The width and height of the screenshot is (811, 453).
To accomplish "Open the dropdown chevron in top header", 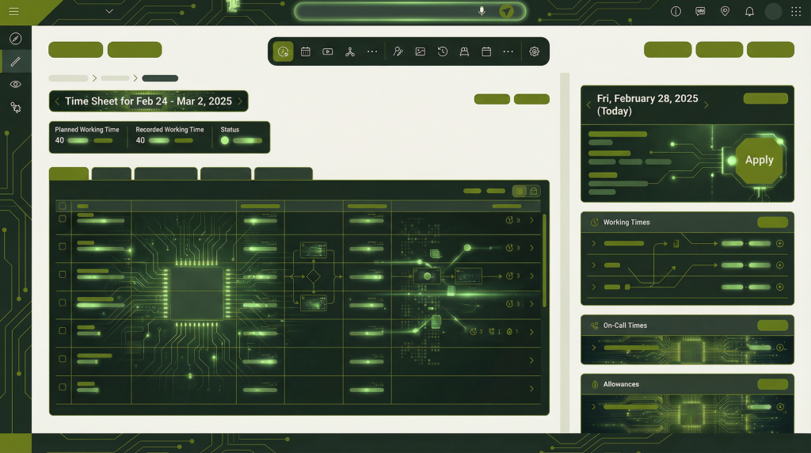I will point(109,11).
